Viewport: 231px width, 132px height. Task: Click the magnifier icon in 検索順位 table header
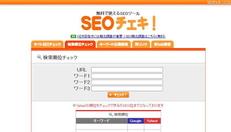pos(111,114)
